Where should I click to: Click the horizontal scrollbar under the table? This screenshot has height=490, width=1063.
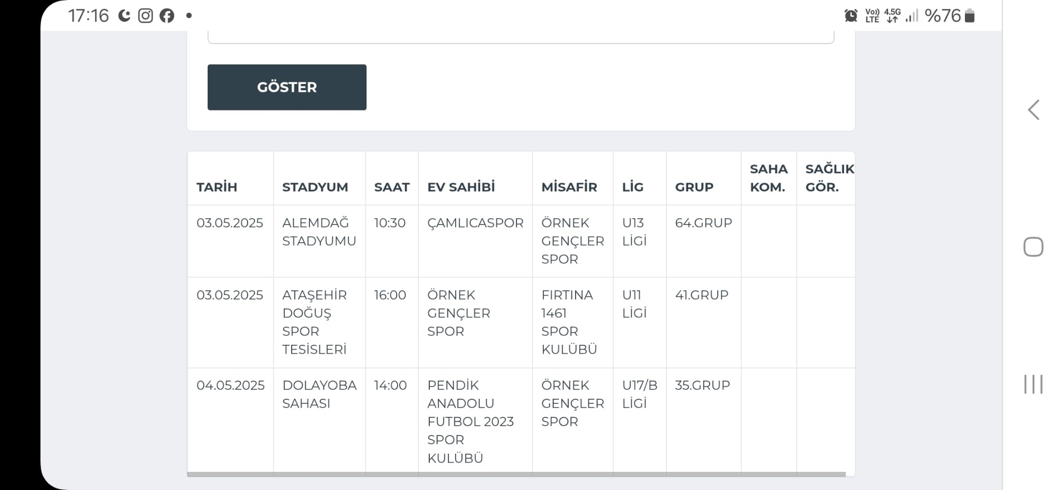(516, 474)
